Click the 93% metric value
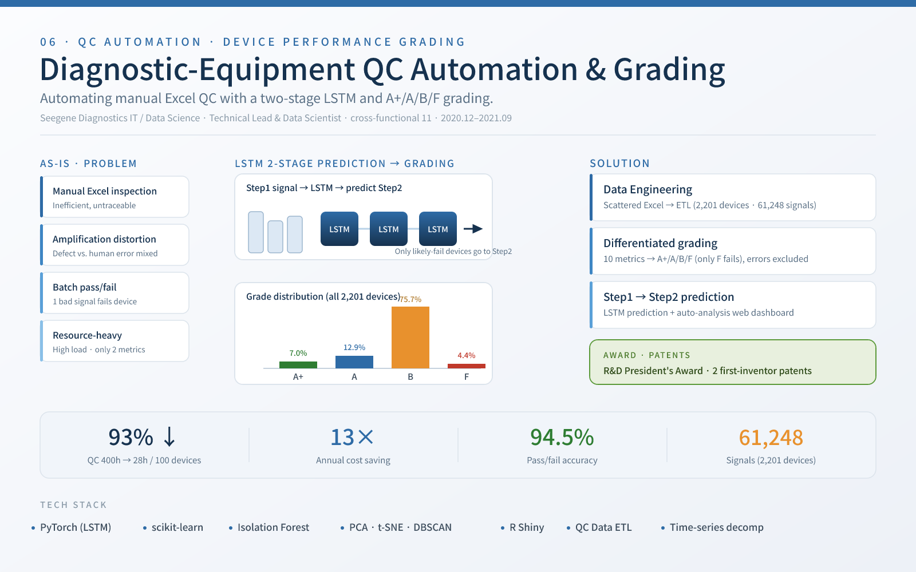The height and width of the screenshot is (572, 916). pos(131,437)
